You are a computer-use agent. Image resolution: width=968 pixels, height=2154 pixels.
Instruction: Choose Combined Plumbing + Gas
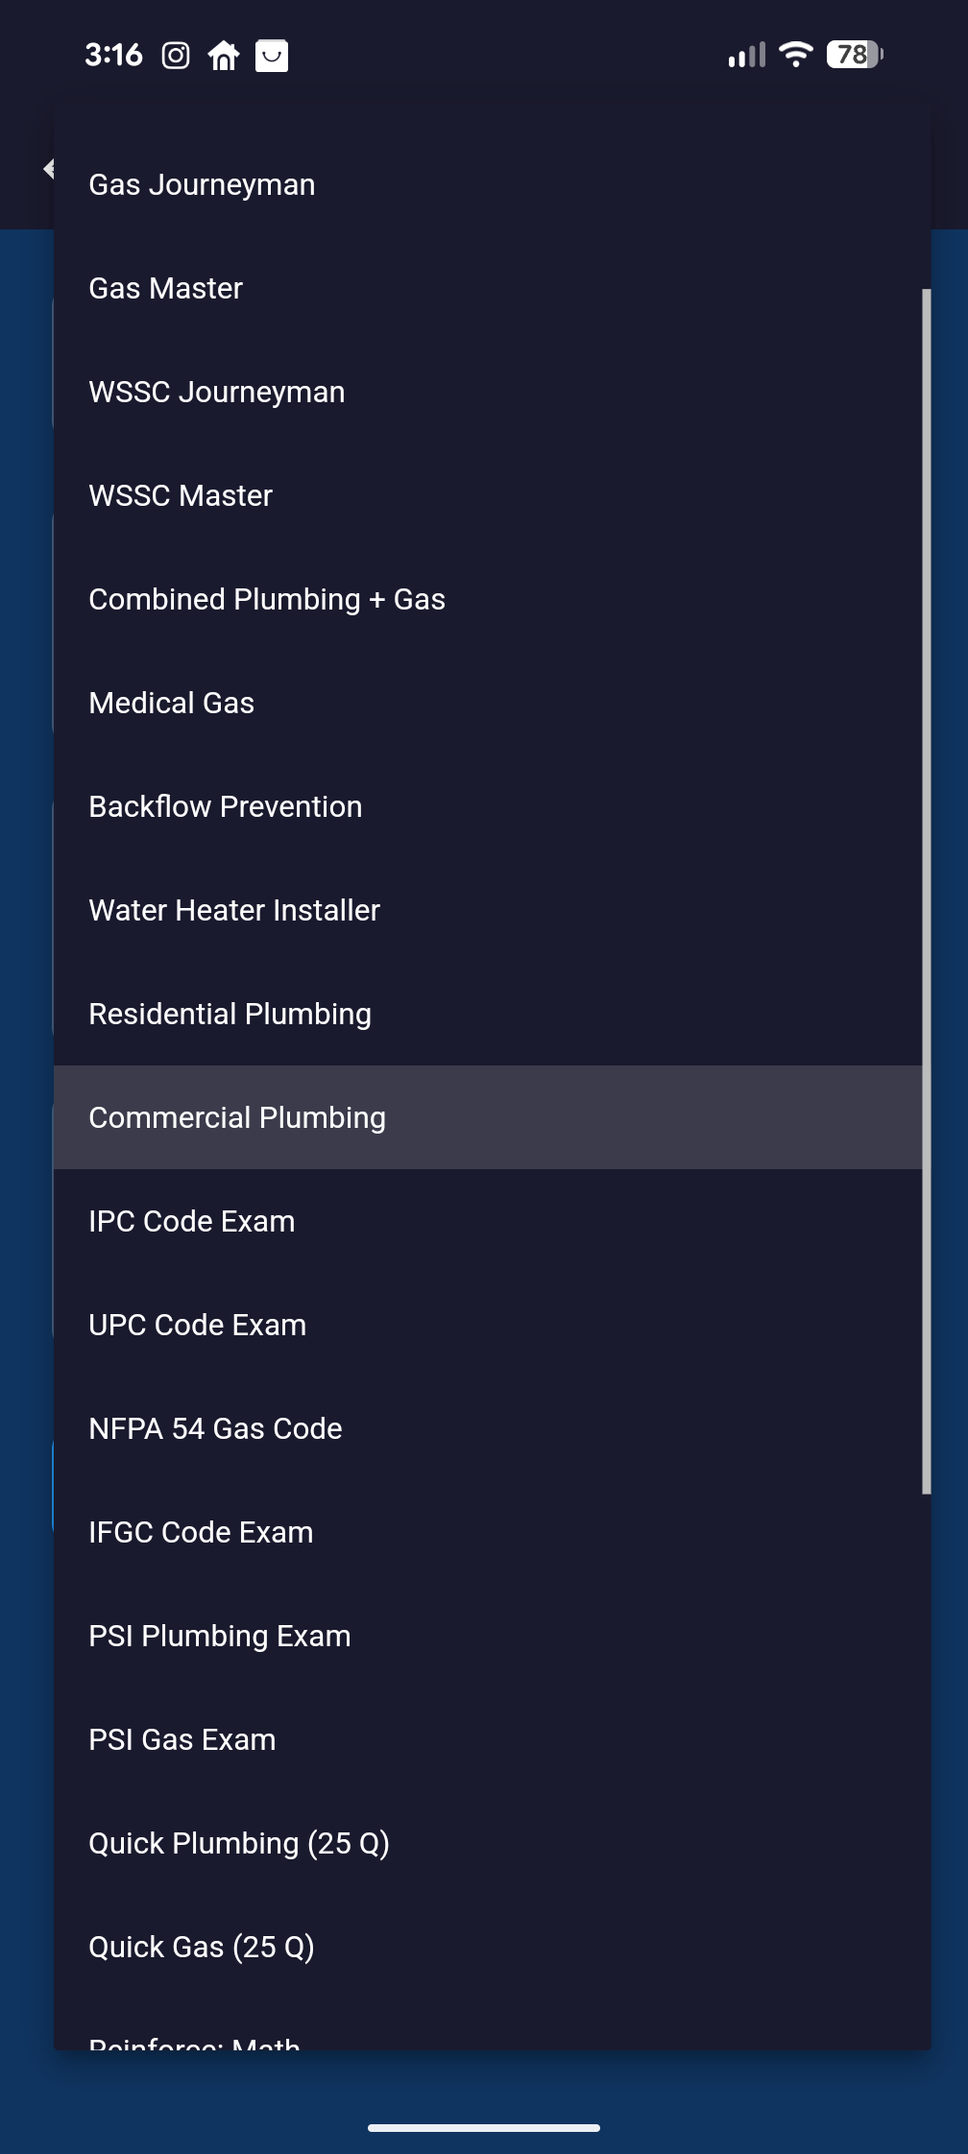point(267,599)
